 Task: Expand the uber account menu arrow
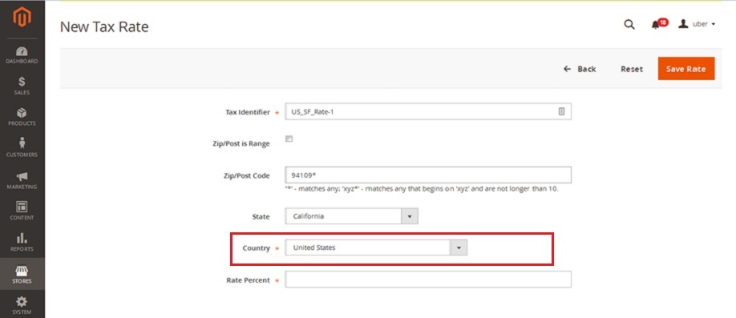coord(714,24)
